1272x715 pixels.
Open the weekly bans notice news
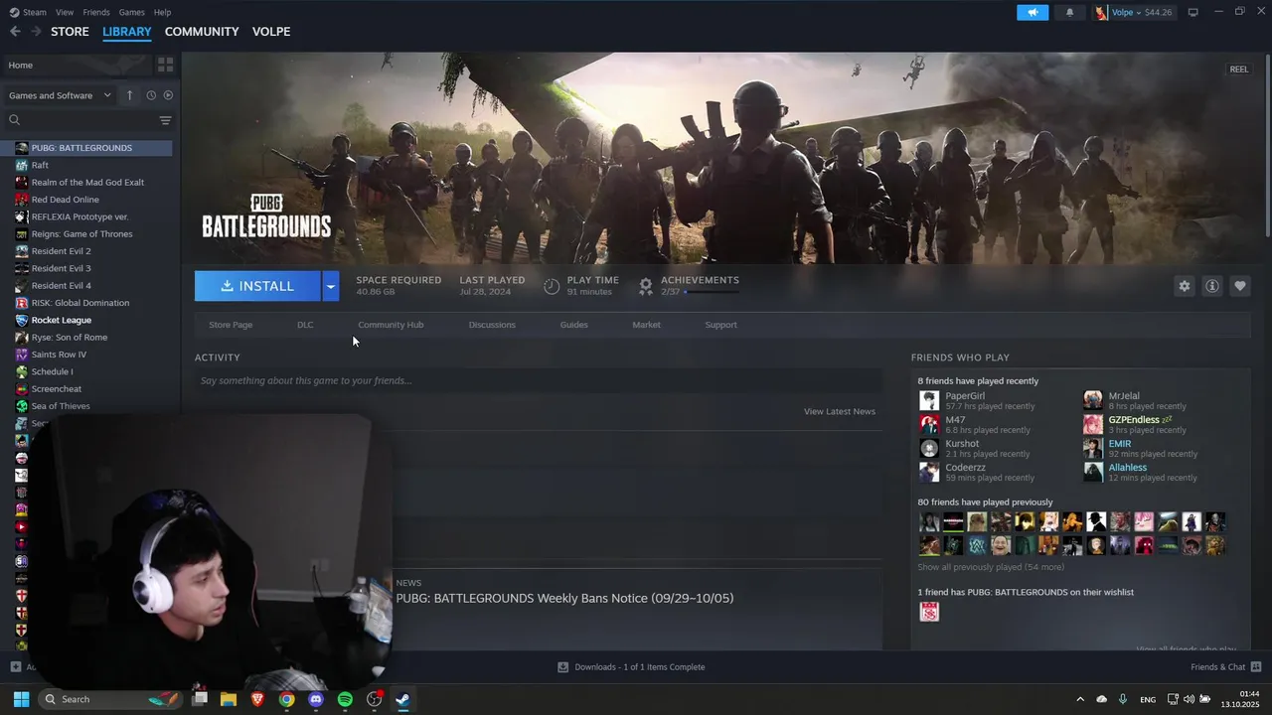(564, 598)
